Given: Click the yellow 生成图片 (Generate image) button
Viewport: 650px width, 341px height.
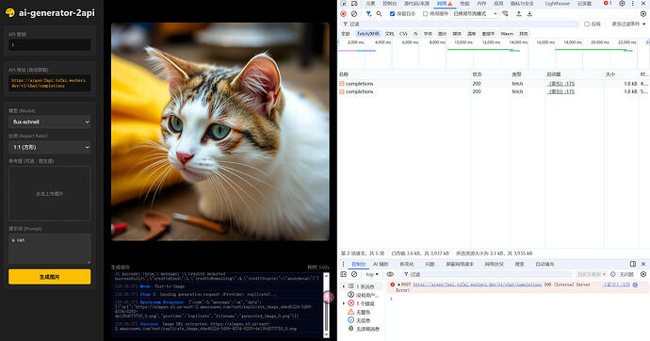Looking at the screenshot, I should (x=49, y=276).
